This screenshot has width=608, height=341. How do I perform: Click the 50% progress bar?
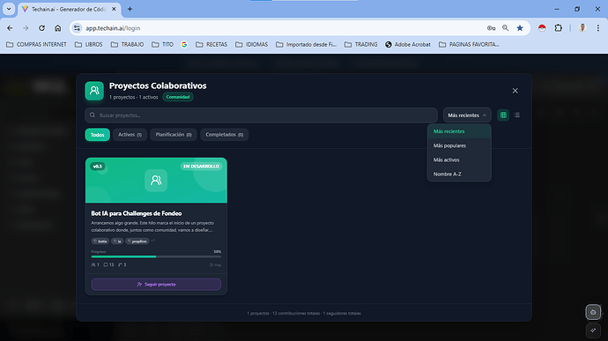coord(156,256)
